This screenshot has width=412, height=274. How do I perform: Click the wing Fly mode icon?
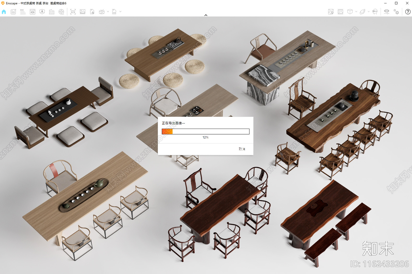pos(363,12)
